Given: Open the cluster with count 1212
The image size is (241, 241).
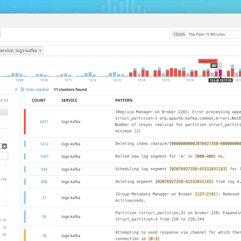Looking at the screenshot, I should click(44, 144).
